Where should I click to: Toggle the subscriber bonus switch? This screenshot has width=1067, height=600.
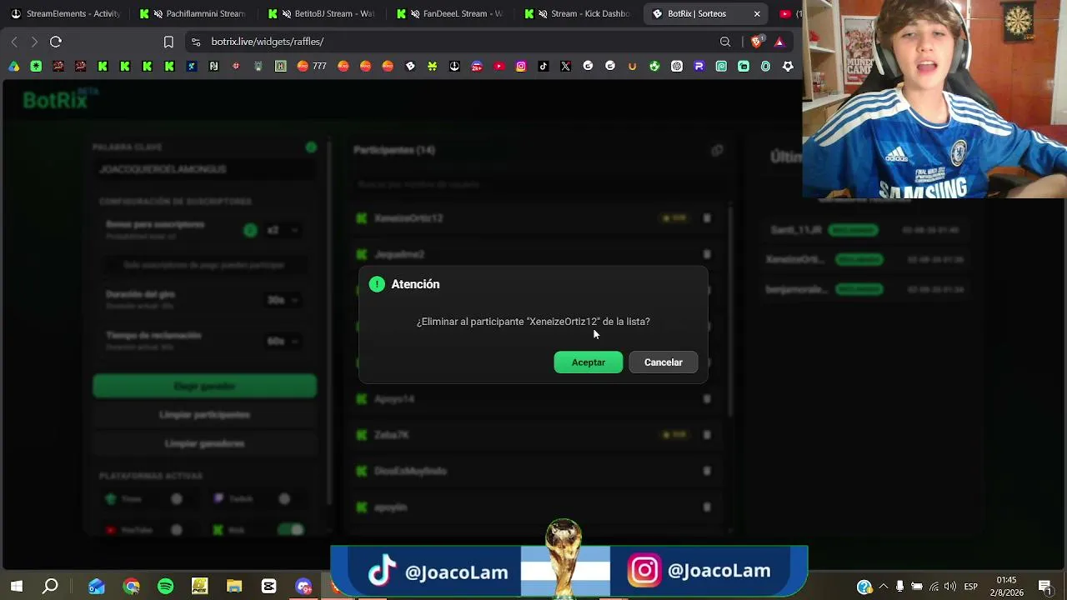(250, 230)
